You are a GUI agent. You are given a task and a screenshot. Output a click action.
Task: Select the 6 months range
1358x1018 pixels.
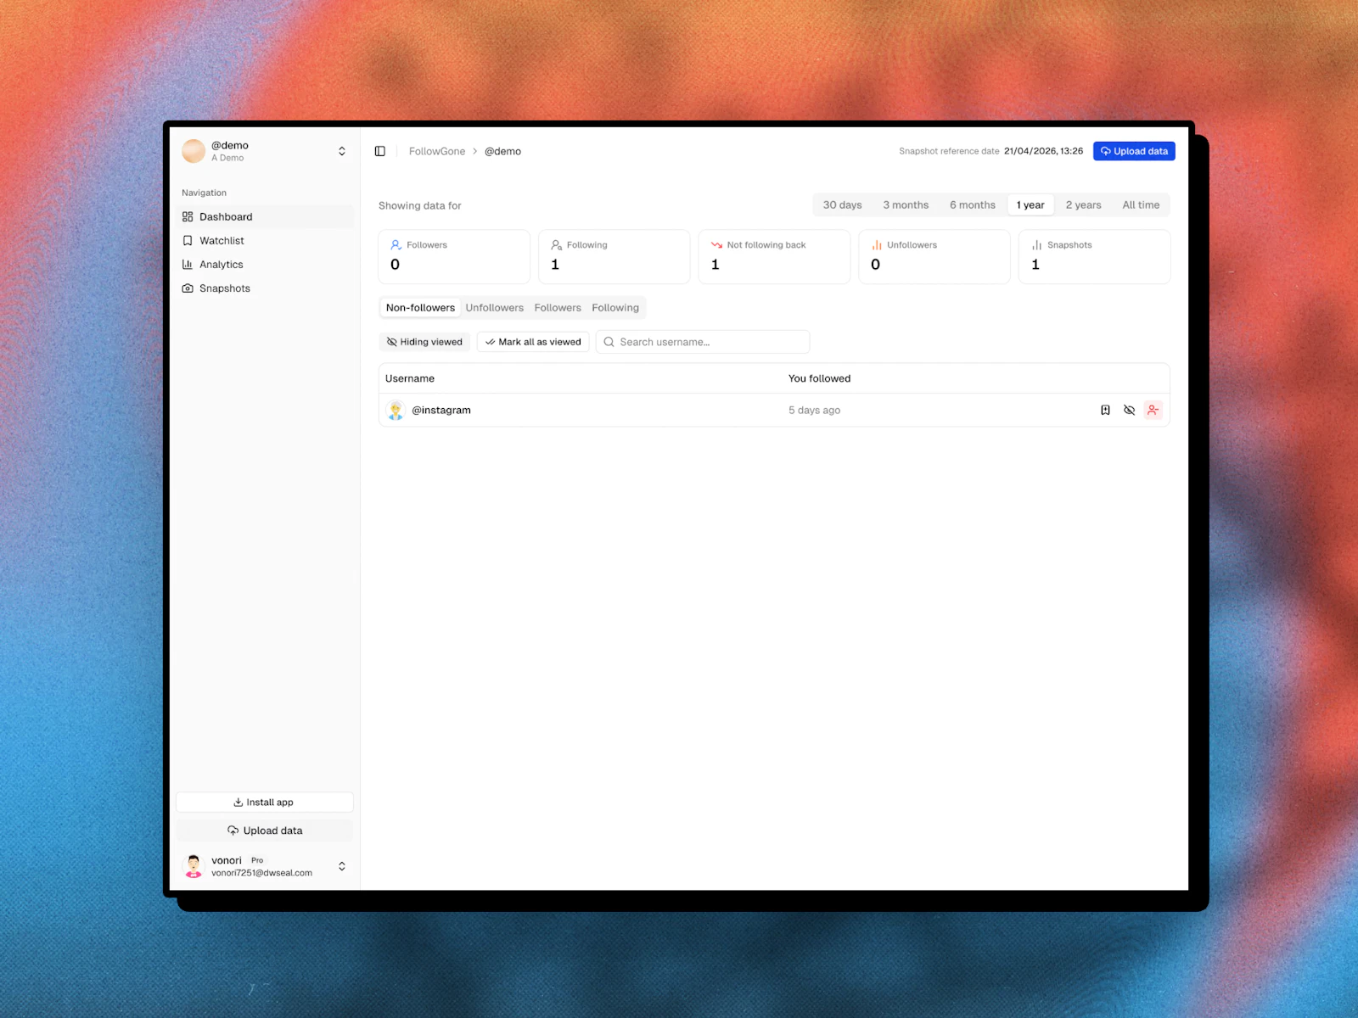(x=973, y=204)
